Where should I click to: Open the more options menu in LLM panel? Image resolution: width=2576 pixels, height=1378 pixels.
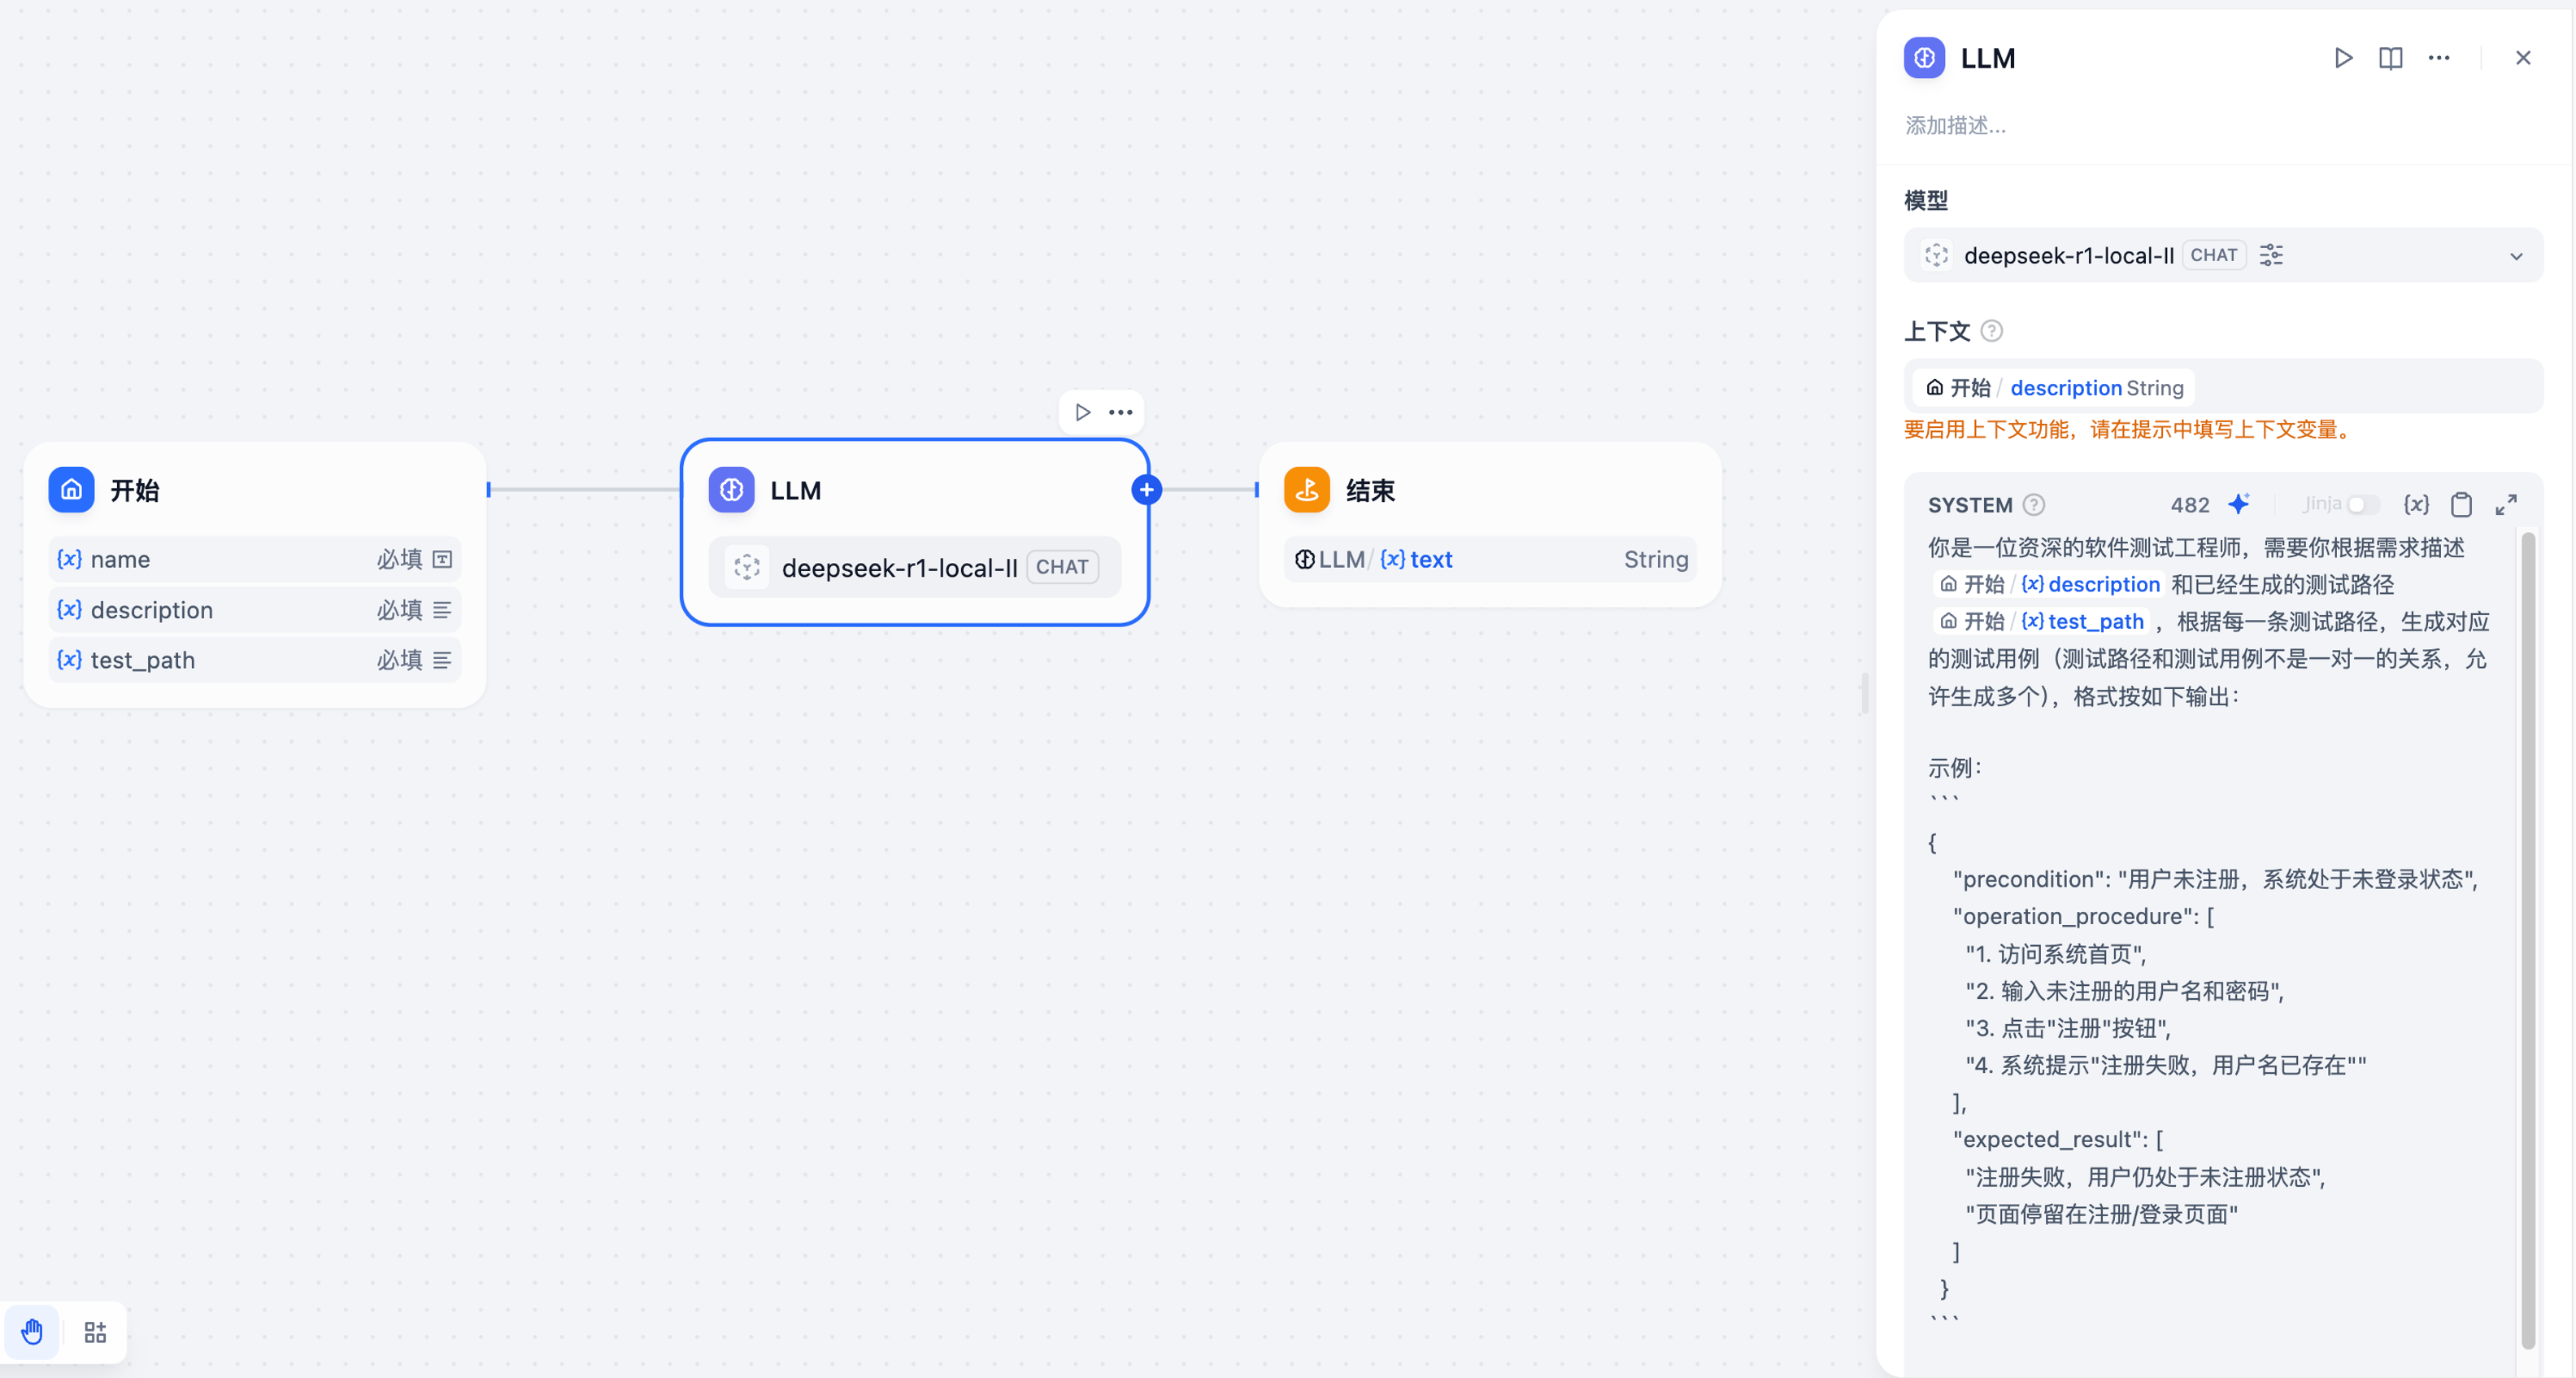click(x=2439, y=58)
